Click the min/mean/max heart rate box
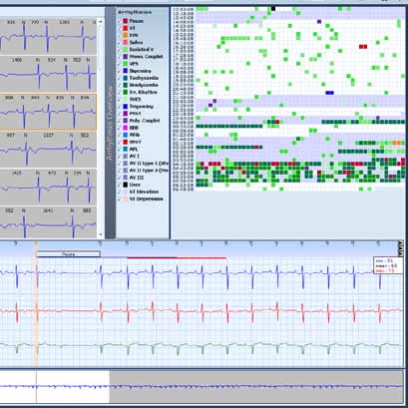This screenshot has width=408, height=408. tap(388, 265)
